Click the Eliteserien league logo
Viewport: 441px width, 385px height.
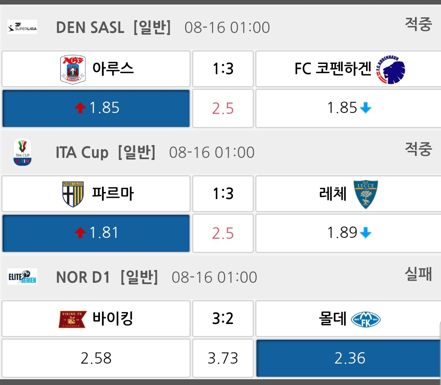(22, 277)
